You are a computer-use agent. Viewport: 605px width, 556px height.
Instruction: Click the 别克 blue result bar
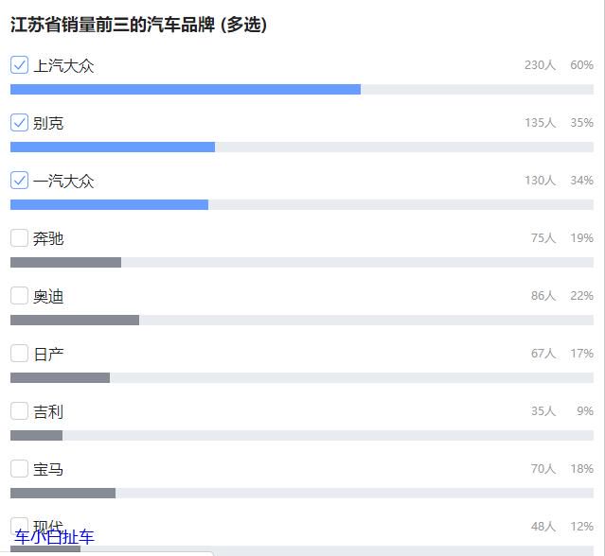[x=113, y=147]
